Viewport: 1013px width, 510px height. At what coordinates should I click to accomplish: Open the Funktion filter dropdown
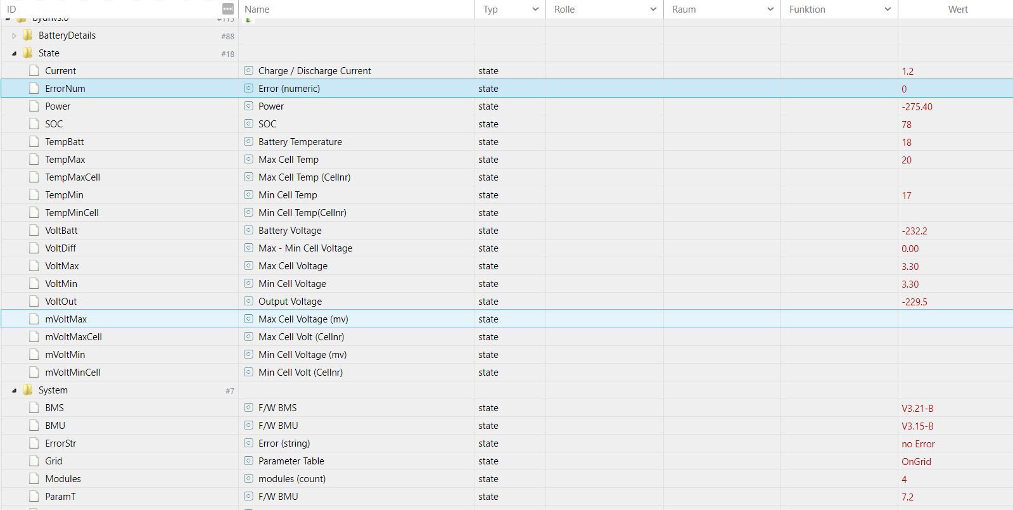click(x=888, y=9)
